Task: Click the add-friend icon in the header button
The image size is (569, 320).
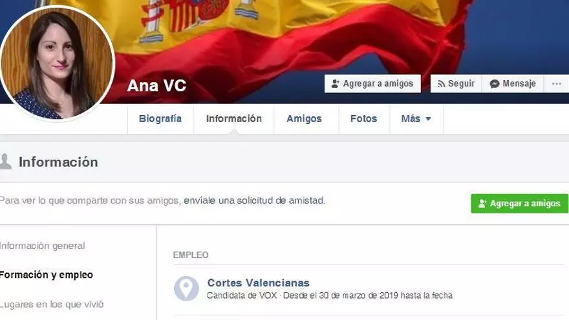Action: click(336, 84)
